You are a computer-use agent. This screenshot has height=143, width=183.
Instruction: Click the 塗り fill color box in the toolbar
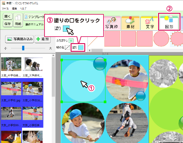81,47
